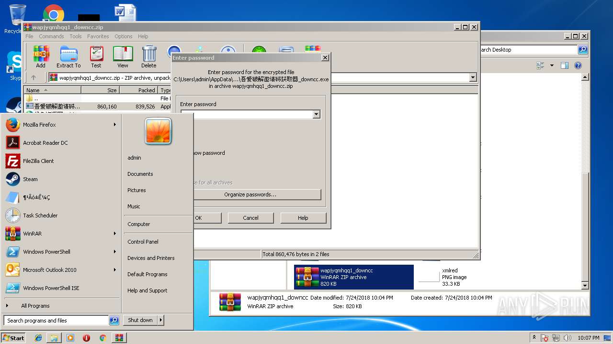Click action center flag tray icon
Viewport: 613px width, 344px height.
(x=545, y=338)
